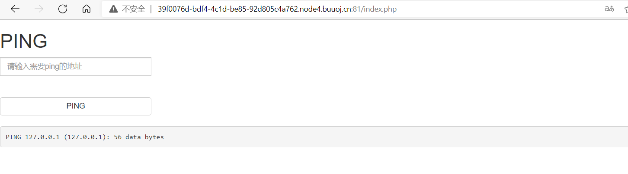Image resolution: width=628 pixels, height=174 pixels.
Task: Click the large PING page heading
Action: pyautogui.click(x=24, y=41)
